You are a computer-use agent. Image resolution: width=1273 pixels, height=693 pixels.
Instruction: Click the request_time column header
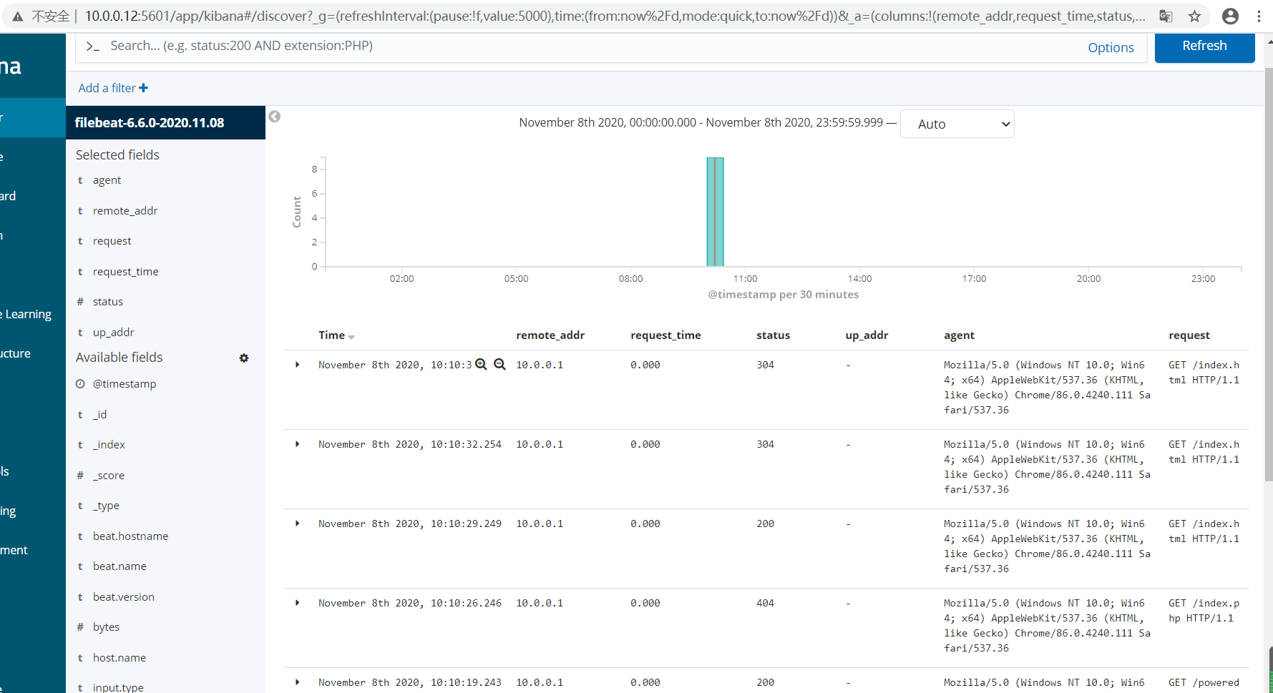point(665,335)
